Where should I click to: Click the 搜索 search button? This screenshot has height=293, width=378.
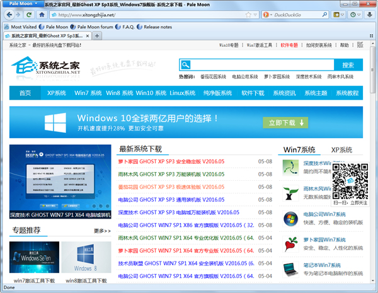tap(348, 65)
